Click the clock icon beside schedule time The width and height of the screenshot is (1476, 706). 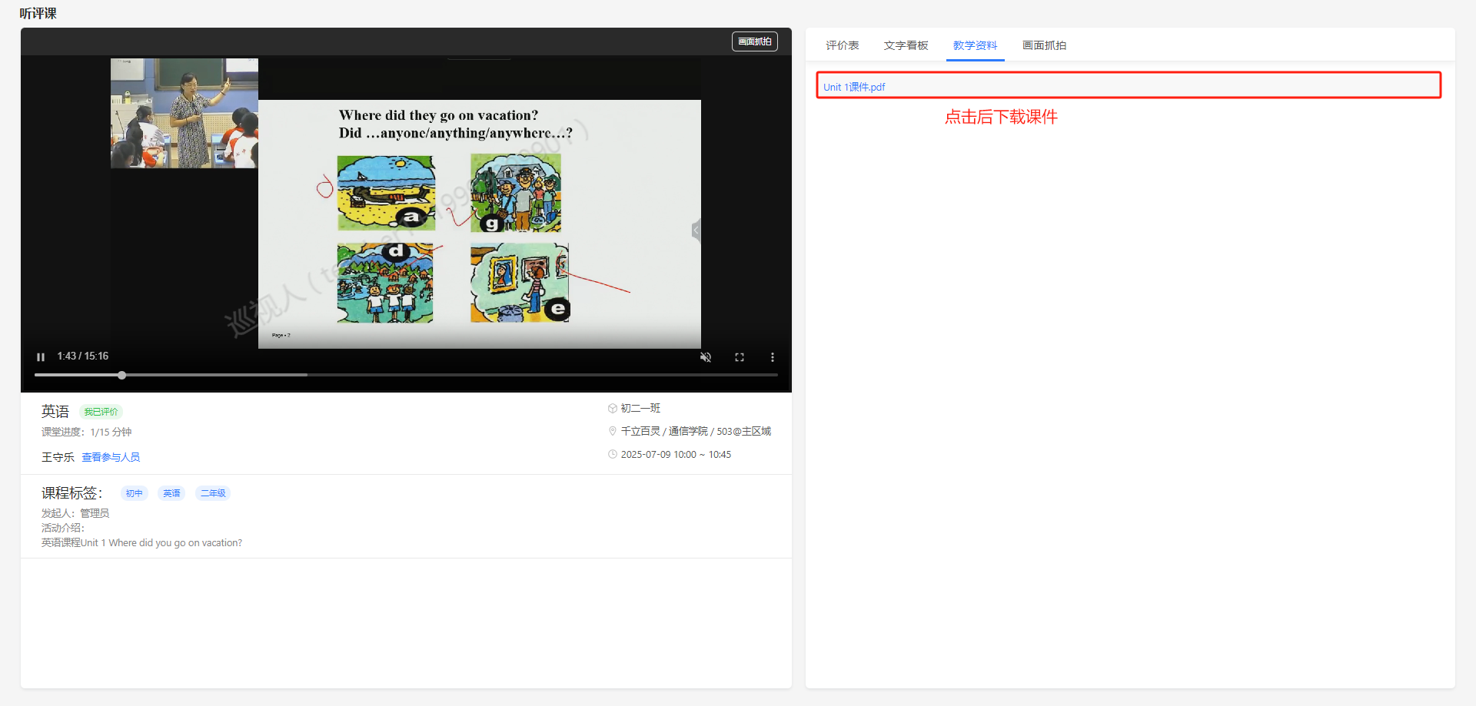(613, 454)
